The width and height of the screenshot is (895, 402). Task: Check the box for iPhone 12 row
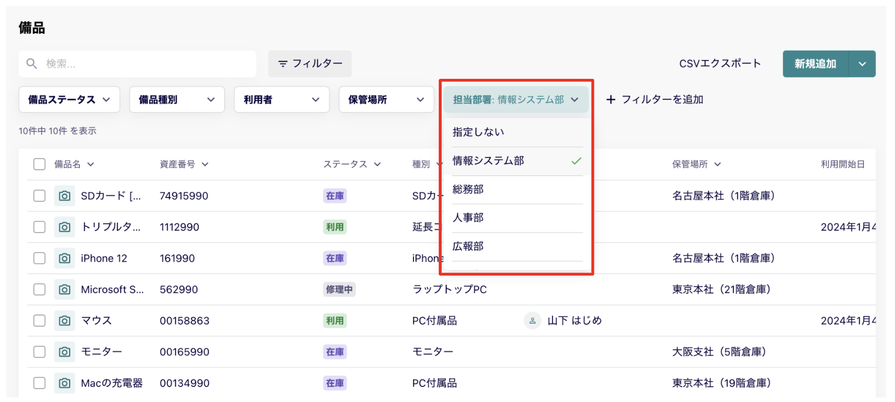click(x=39, y=258)
